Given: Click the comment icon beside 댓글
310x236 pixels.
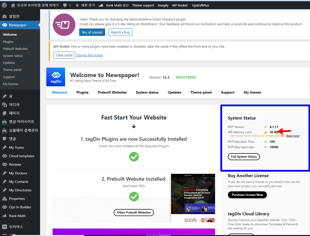Looking at the screenshot, I should [x=5, y=139].
